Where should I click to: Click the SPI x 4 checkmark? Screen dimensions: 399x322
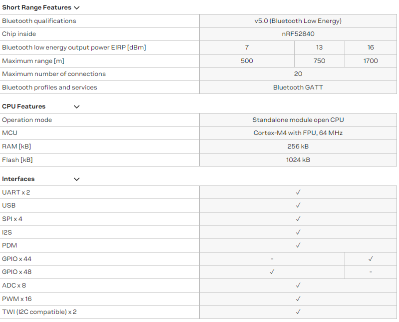[x=298, y=219]
